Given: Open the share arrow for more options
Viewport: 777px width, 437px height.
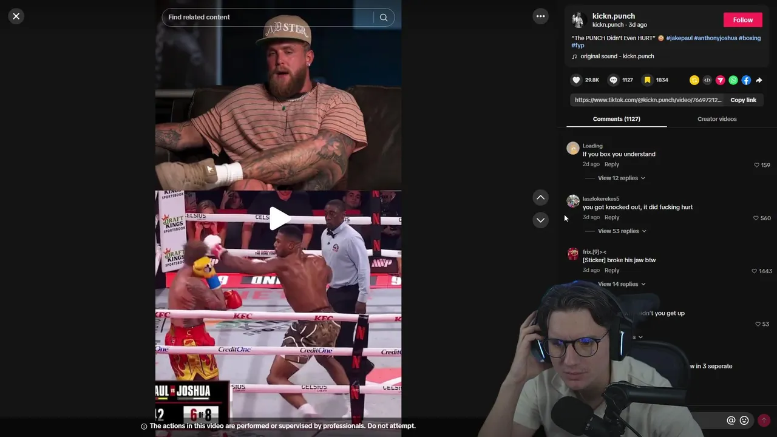Looking at the screenshot, I should [x=759, y=80].
